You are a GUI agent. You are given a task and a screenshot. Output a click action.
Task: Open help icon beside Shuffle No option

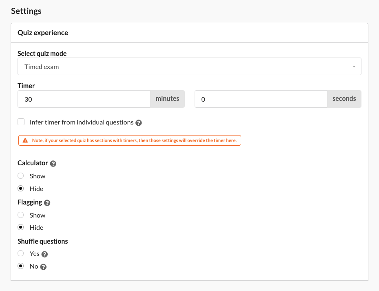tap(43, 267)
